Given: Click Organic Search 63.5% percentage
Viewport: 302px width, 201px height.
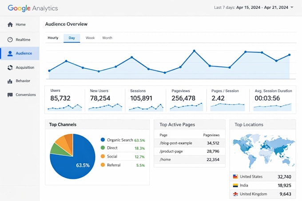Looking at the screenshot, I should click(139, 140).
